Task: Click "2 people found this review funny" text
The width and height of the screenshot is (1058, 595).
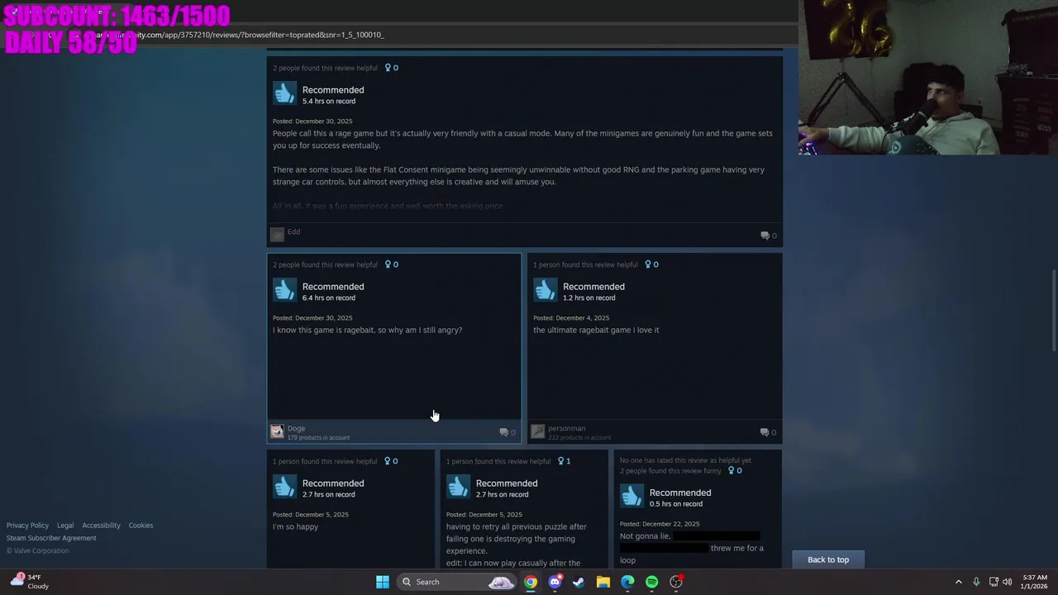Action: [x=670, y=470]
